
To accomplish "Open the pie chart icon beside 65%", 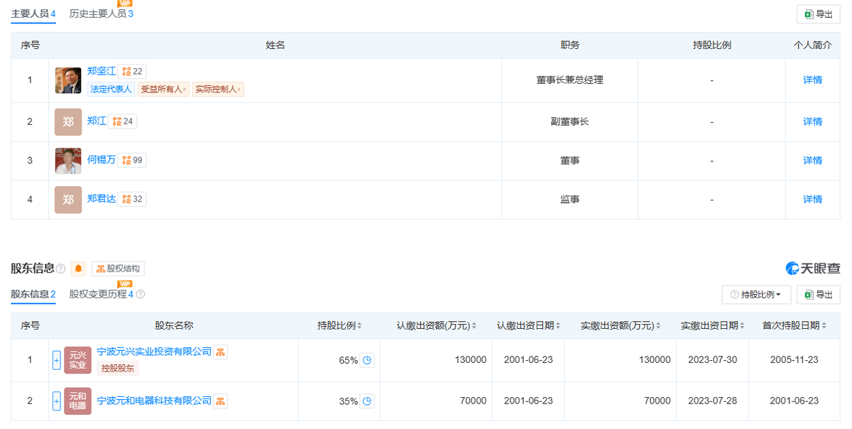I will click(x=367, y=360).
